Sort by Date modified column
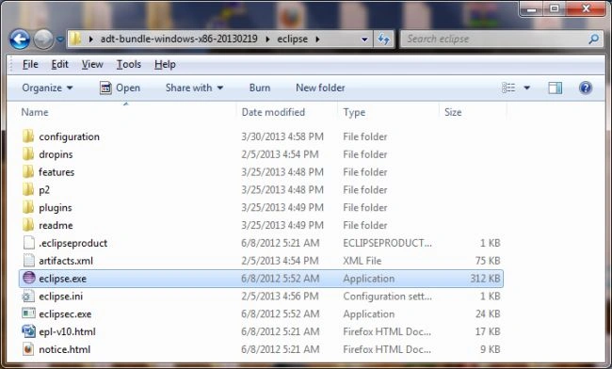Screen dimensions: 612x369 (x=273, y=112)
